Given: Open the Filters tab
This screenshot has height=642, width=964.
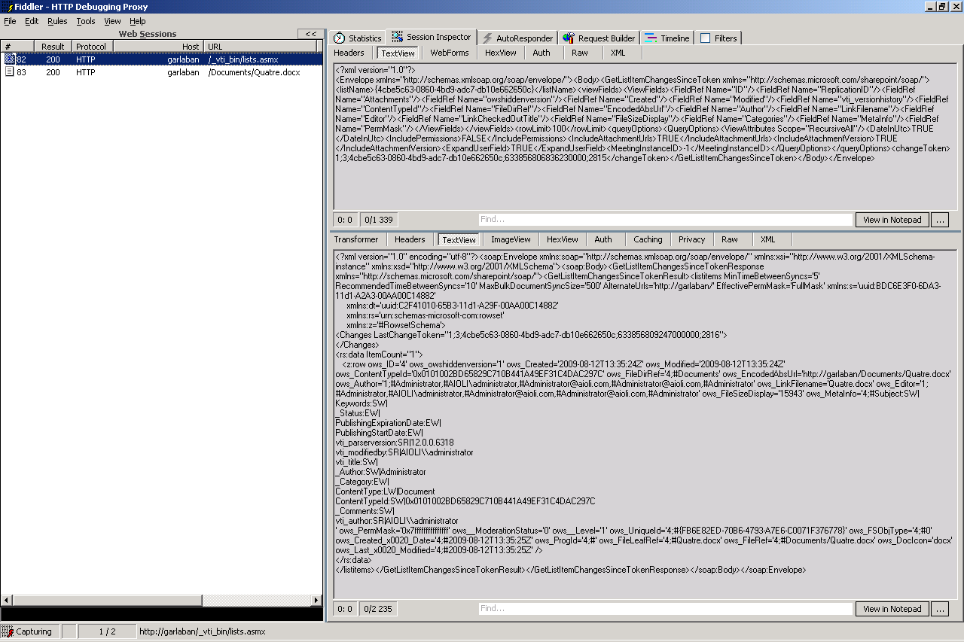Looking at the screenshot, I should pyautogui.click(x=718, y=38).
